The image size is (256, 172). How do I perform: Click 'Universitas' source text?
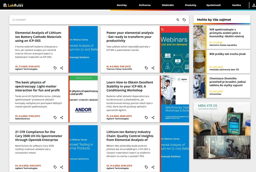[215, 94]
